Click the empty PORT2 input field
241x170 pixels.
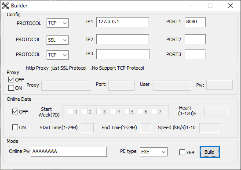coord(195,39)
